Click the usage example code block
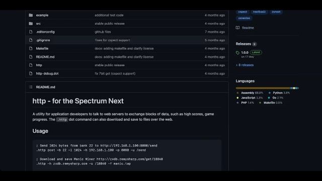Image resolution: width=322 pixels, height=181 pixels. 127,155
